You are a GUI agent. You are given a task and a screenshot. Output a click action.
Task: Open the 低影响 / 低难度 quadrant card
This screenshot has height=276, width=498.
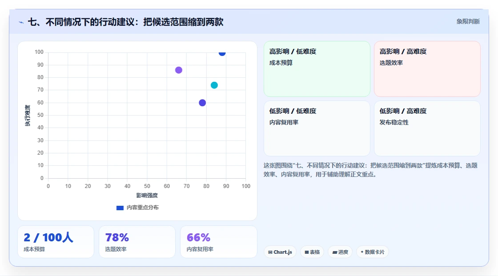(x=317, y=128)
